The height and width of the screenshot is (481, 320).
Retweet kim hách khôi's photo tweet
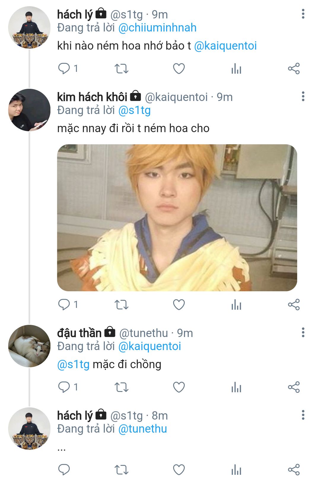click(121, 305)
